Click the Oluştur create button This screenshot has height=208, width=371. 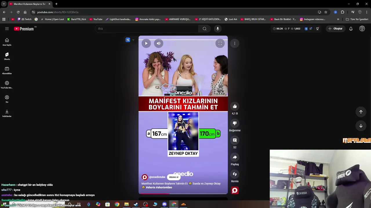point(335,29)
